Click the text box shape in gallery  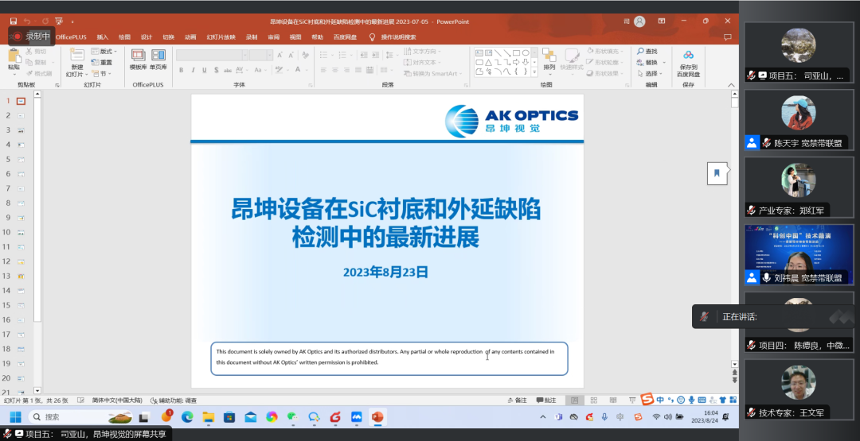[x=479, y=52]
